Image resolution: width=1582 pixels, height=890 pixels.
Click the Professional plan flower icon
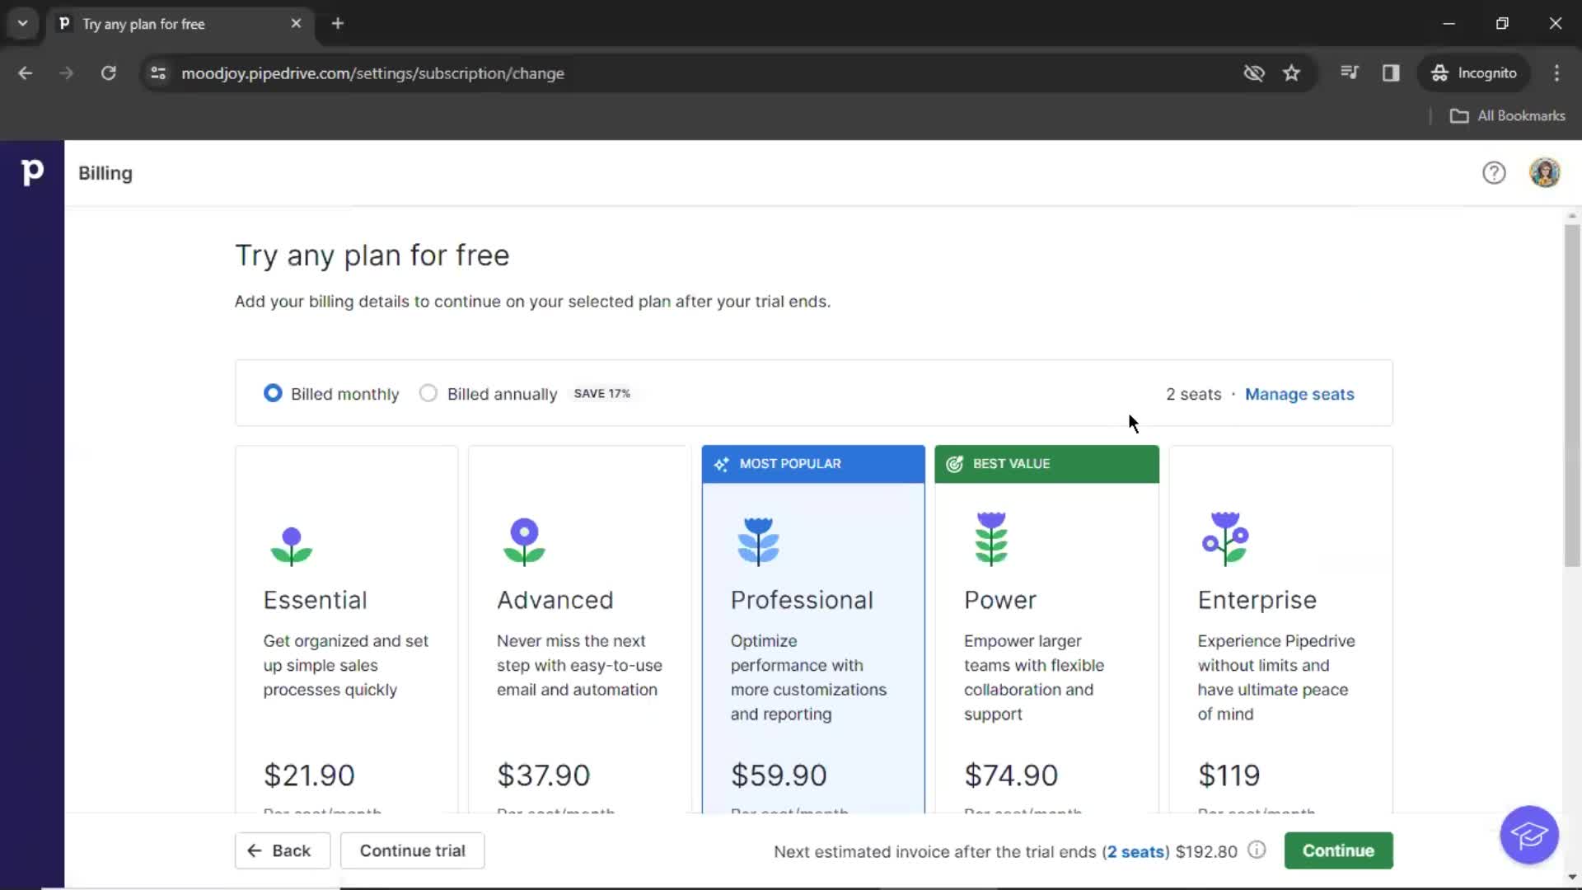(x=757, y=539)
